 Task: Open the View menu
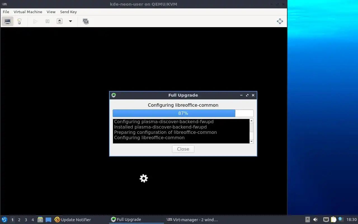[x=51, y=12]
